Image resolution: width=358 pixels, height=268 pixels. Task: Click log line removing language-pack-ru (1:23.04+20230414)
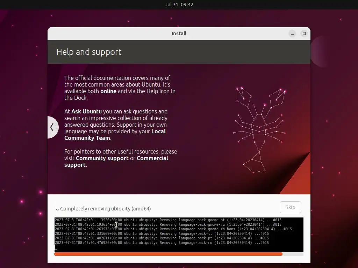pos(162,243)
